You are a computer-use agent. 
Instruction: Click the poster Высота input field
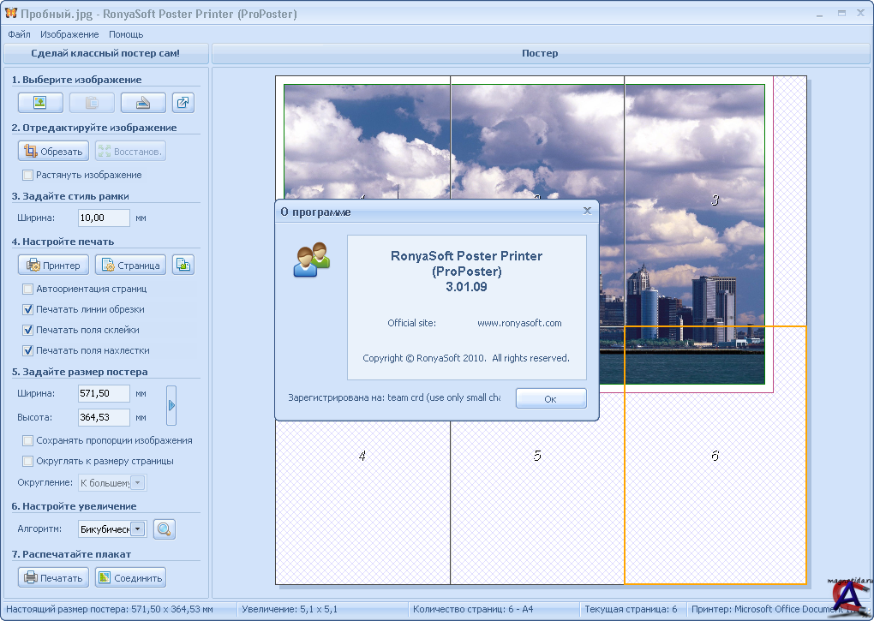coord(104,418)
